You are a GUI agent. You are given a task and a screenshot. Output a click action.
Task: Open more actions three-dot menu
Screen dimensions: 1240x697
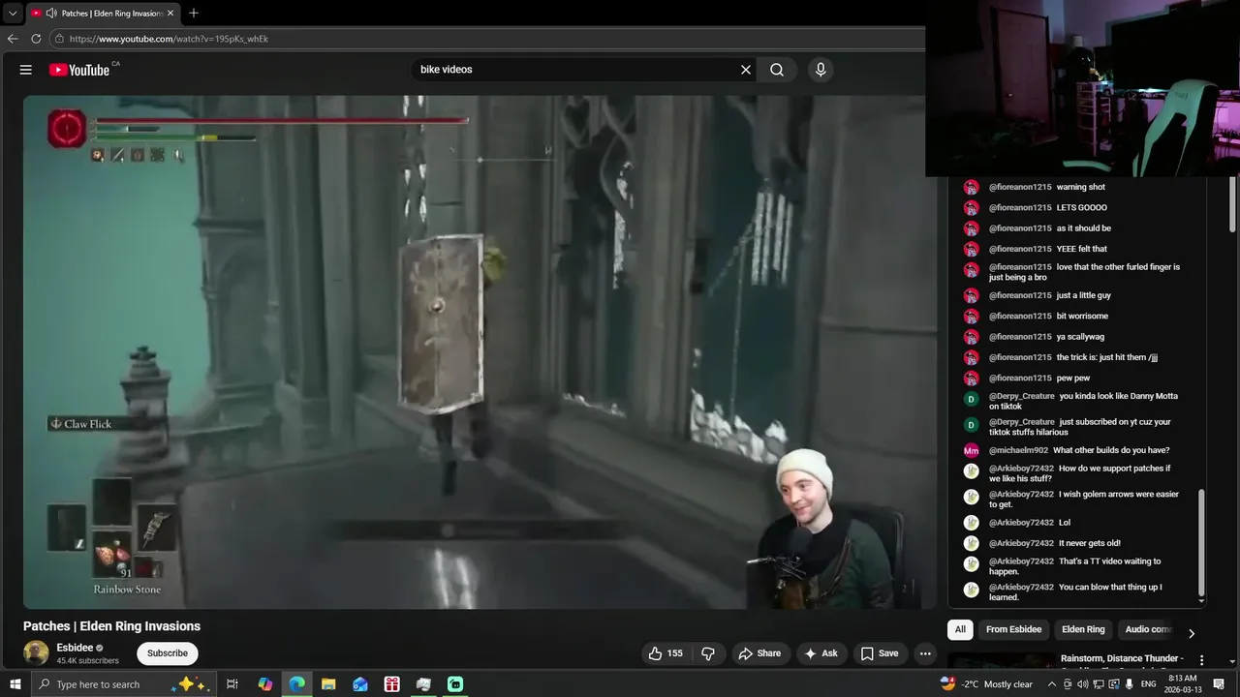click(x=925, y=653)
